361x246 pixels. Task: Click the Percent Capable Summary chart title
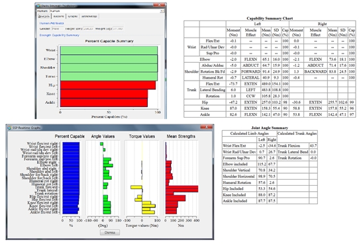pyautogui.click(x=109, y=41)
